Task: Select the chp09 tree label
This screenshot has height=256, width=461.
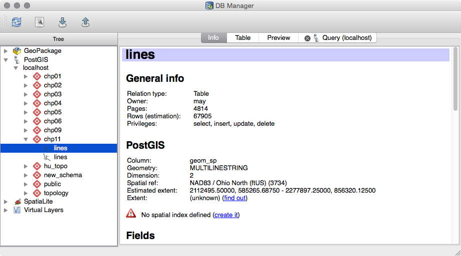Action: 52,130
